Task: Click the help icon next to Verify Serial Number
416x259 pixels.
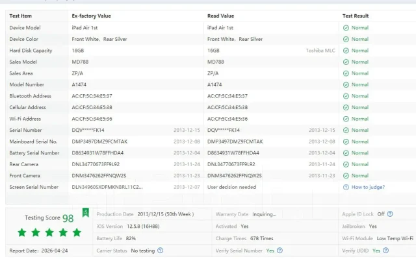Action: tap(279, 251)
